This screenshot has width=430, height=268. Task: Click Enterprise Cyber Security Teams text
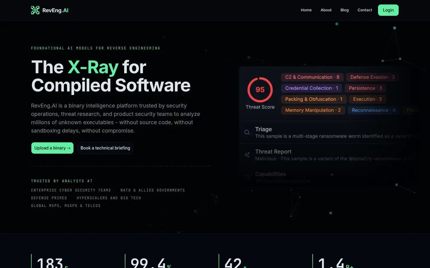point(71,190)
